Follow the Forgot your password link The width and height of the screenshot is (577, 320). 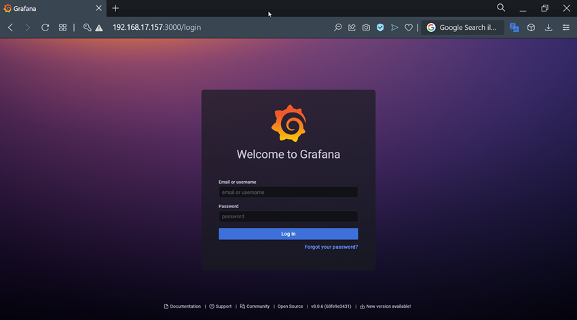(x=331, y=247)
